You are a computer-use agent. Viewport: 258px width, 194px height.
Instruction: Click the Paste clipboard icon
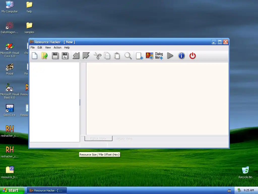117,56
